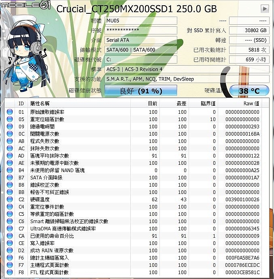Select the 重定位磁區計數 attribute row
The width and height of the screenshot is (274, 279).
click(x=133, y=119)
